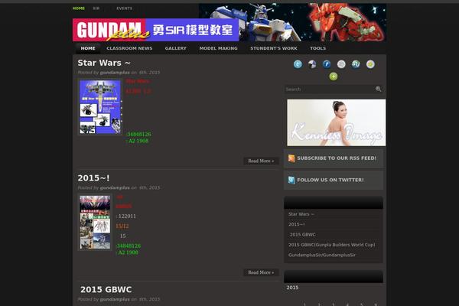459x306 pixels.
Task: Click the orange '15/12' text
Action: (122, 226)
